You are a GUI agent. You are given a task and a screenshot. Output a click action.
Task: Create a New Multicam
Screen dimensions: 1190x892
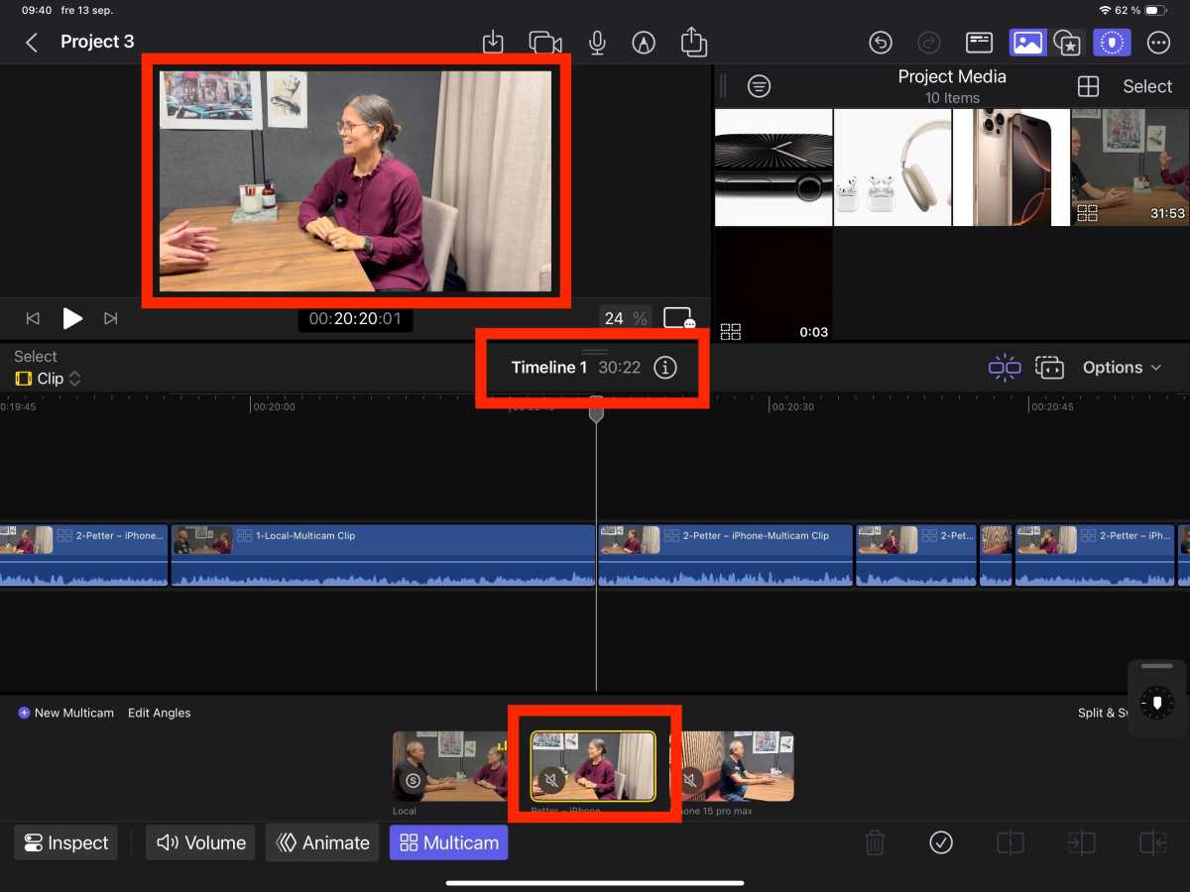coord(65,713)
